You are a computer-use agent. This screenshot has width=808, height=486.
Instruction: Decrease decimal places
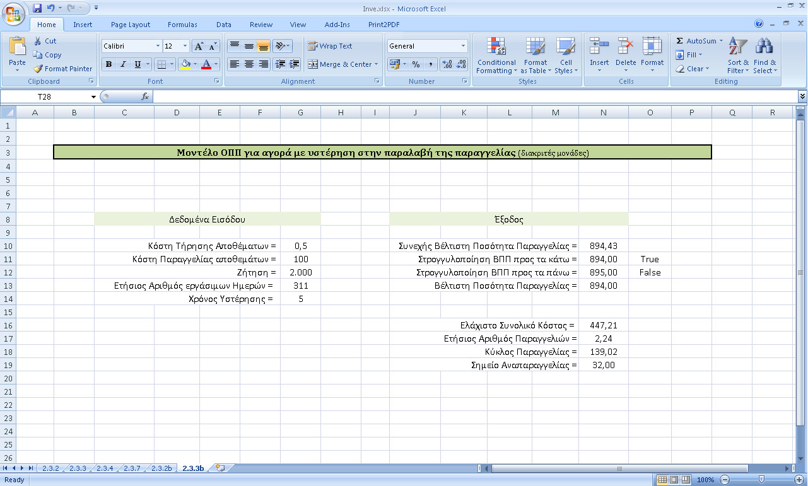[x=461, y=64]
